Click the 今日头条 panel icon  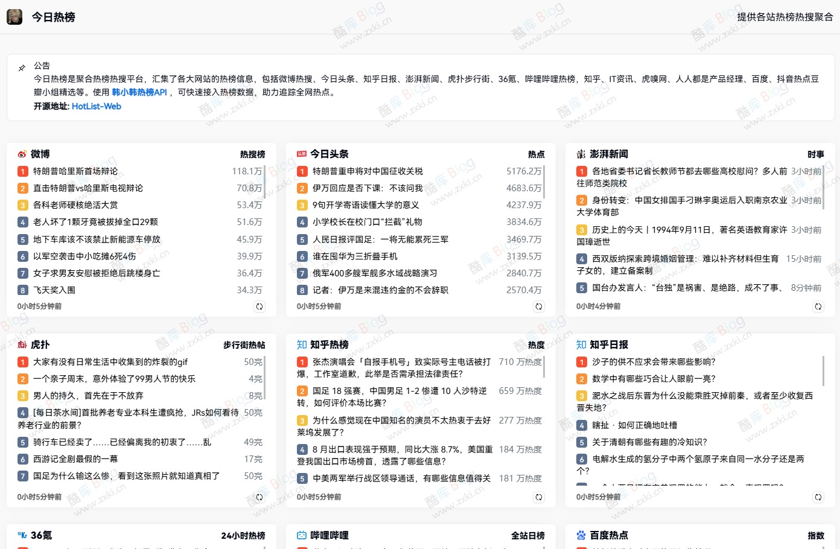point(302,154)
